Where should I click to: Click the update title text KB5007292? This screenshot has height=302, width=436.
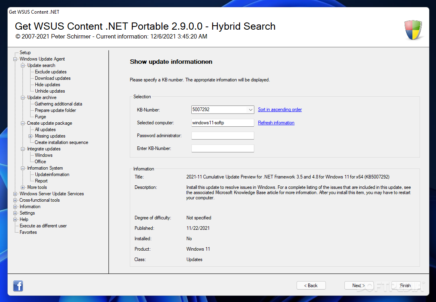(287, 177)
